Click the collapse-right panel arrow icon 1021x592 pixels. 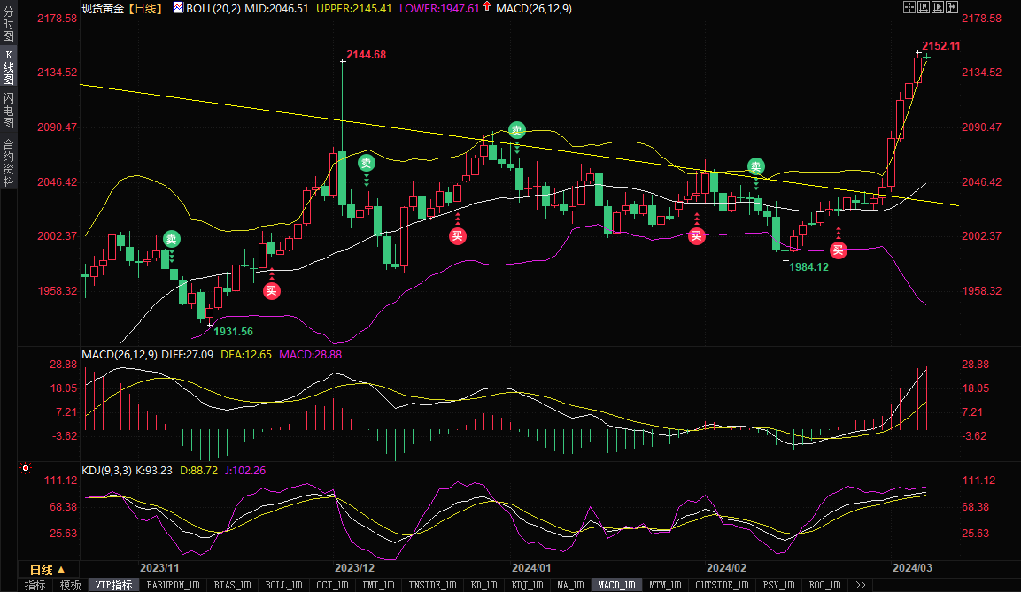click(954, 7)
